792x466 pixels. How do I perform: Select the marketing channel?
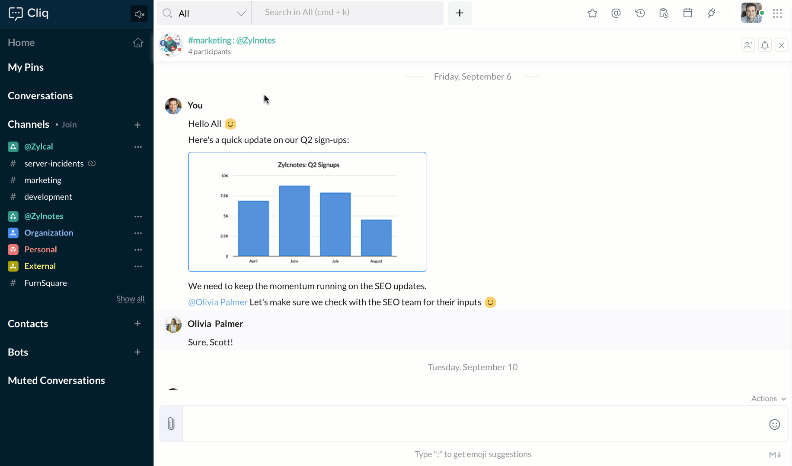43,180
